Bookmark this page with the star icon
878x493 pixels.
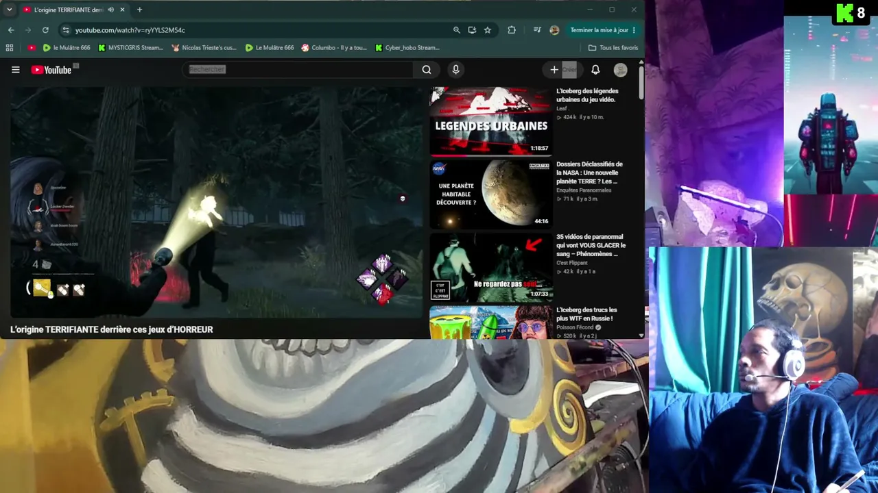pyautogui.click(x=488, y=30)
